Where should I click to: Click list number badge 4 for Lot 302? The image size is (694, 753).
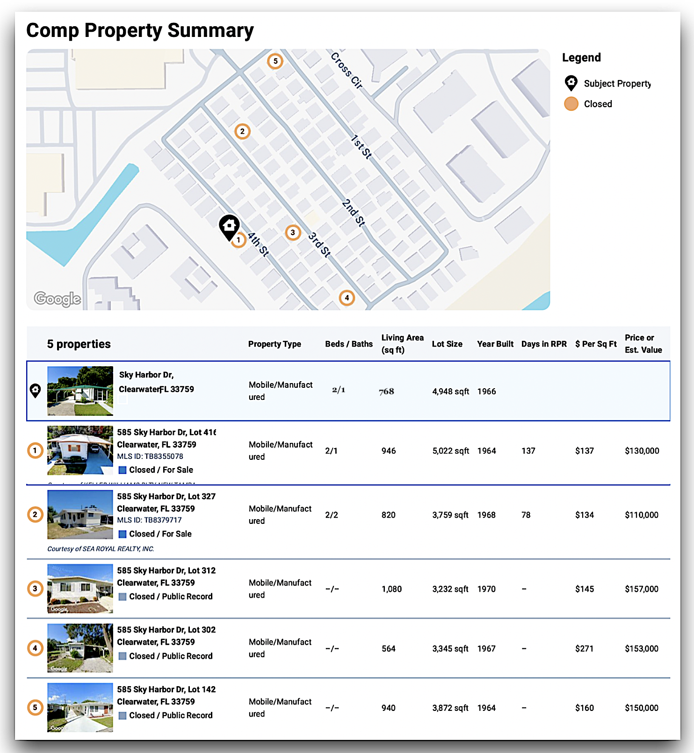click(x=35, y=648)
